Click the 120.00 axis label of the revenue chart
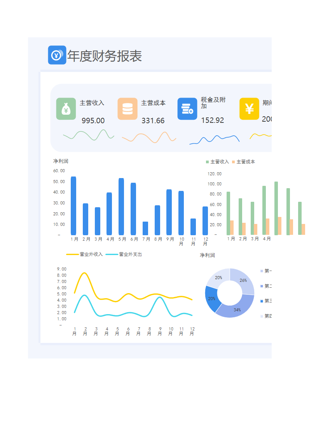This screenshot has height=437, width=309. click(x=215, y=174)
